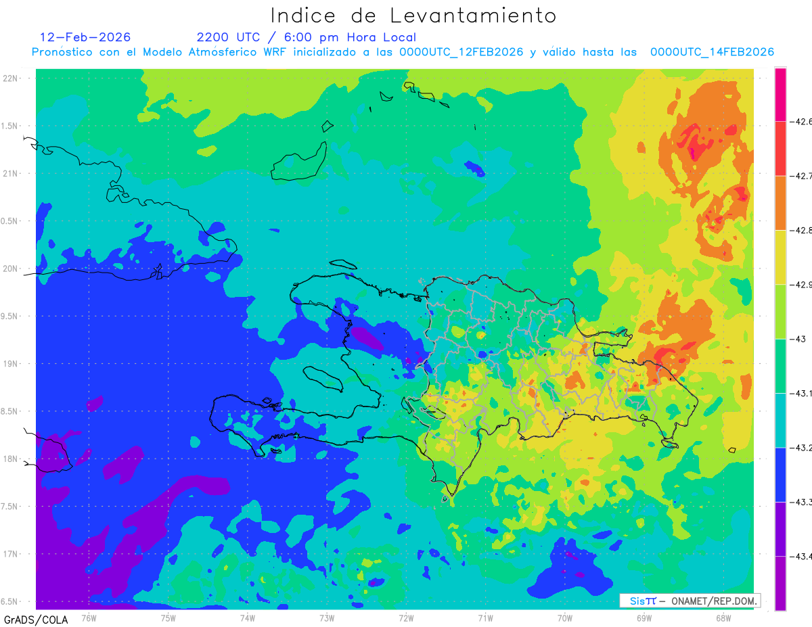Screen dimensions: 812x627
Task: Click the "18N" latitude label
Action: 11,459
